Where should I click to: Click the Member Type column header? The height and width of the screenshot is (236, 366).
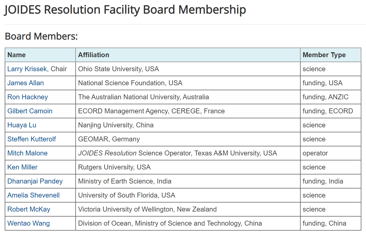tap(324, 55)
